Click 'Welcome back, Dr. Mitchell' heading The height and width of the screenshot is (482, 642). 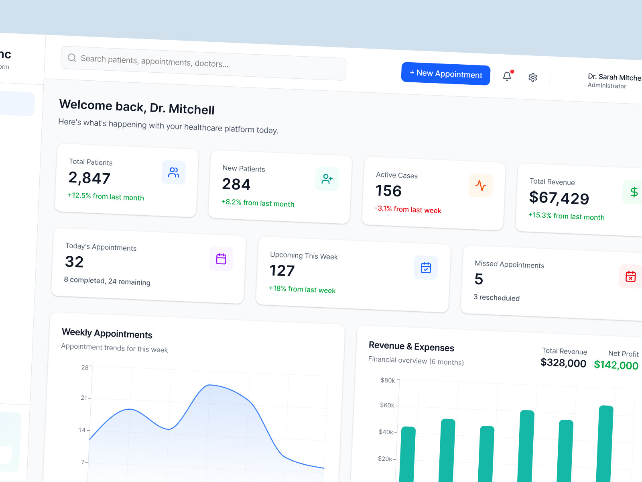[x=137, y=107]
